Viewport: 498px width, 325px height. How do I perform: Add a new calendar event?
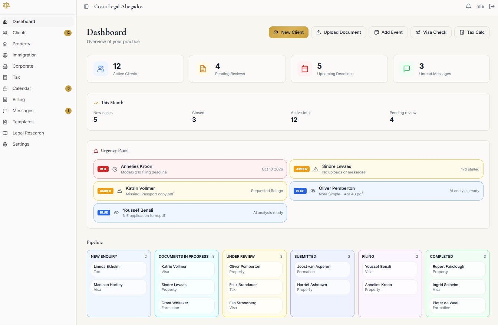(x=388, y=32)
